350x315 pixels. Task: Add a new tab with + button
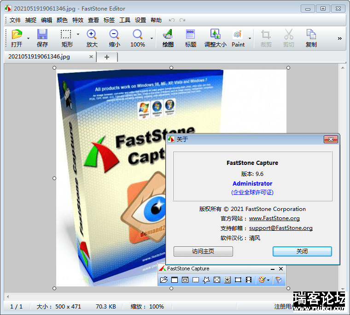pyautogui.click(x=107, y=57)
